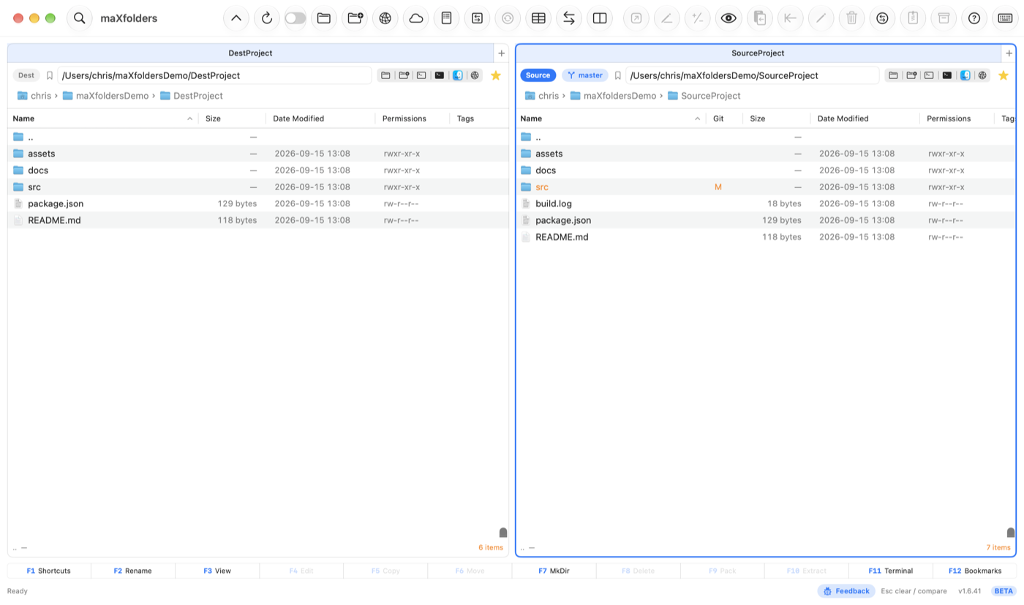Click the circular dollar-sync toolbar icon
Image resolution: width=1024 pixels, height=605 pixels.
882,18
